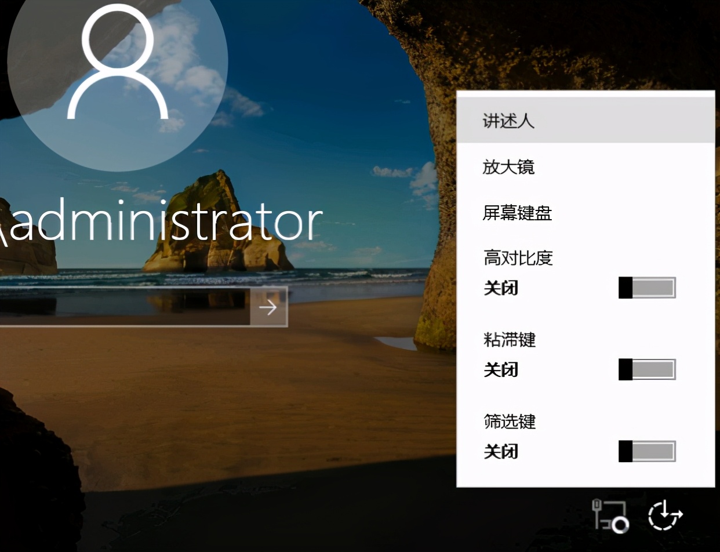Open the On-Screen Keyboard (屏幕键盘)
The width and height of the screenshot is (720, 552).
517,214
